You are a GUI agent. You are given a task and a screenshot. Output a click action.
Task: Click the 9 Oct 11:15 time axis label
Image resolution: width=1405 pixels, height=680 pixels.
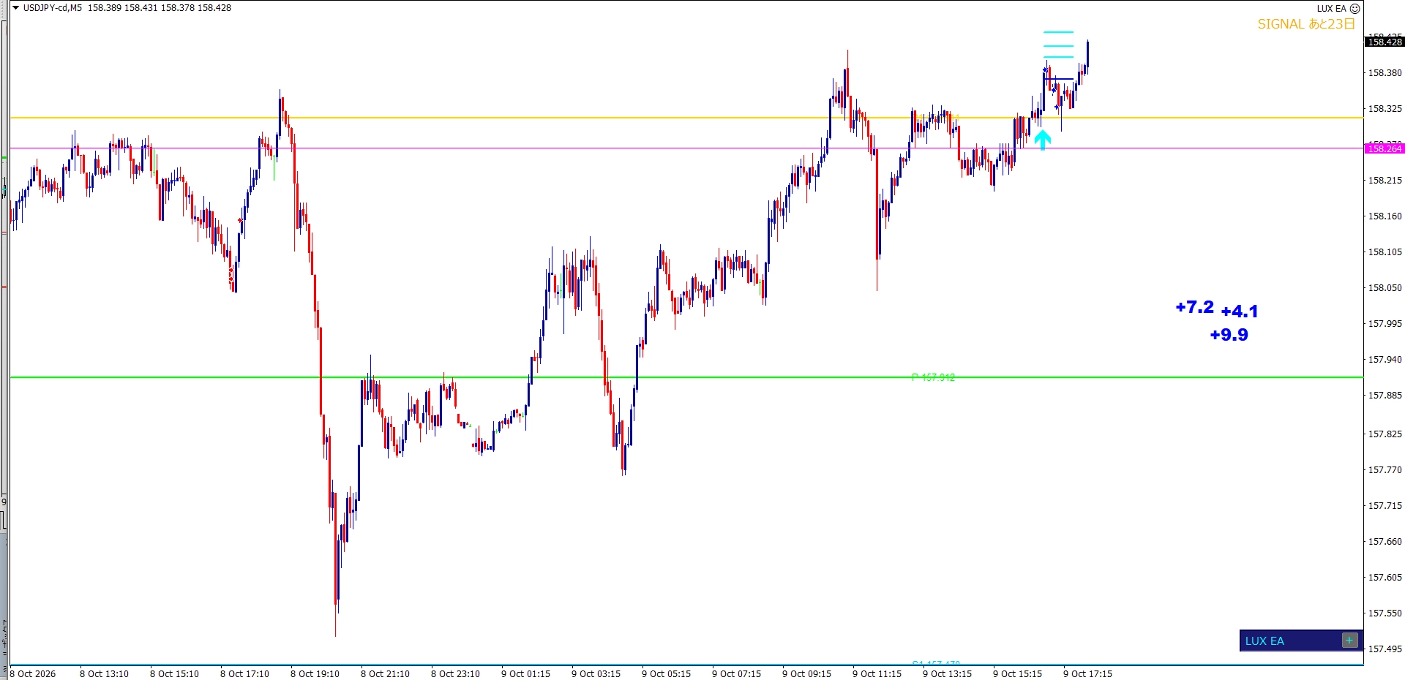877,673
